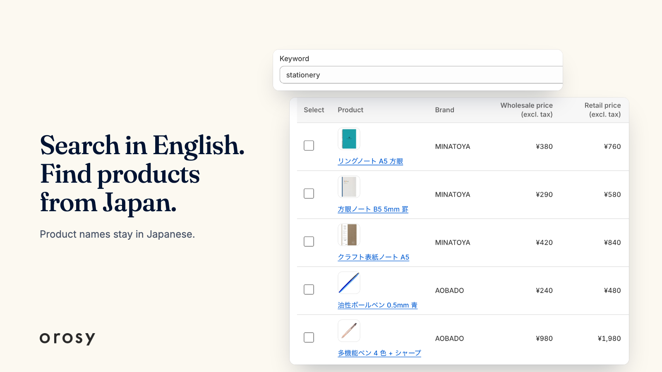The height and width of the screenshot is (372, 662).
Task: Click the ¥1,980 retail price
Action: (609, 338)
